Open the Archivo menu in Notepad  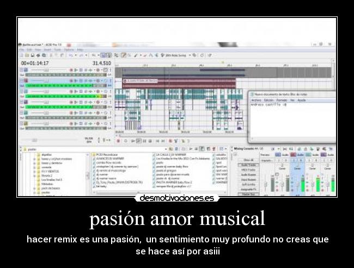(x=256, y=100)
